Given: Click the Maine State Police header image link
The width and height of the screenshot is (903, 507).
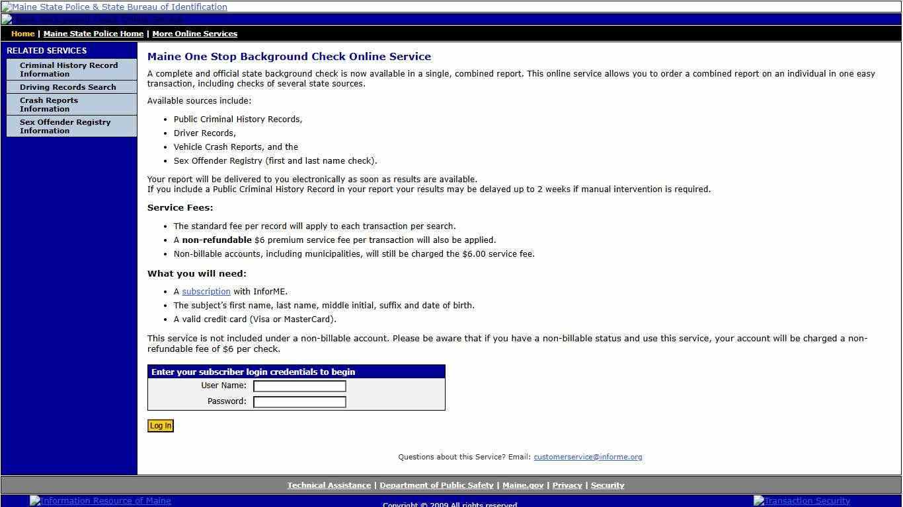Looking at the screenshot, I should pyautogui.click(x=114, y=7).
